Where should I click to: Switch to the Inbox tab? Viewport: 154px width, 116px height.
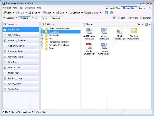[44, 18]
